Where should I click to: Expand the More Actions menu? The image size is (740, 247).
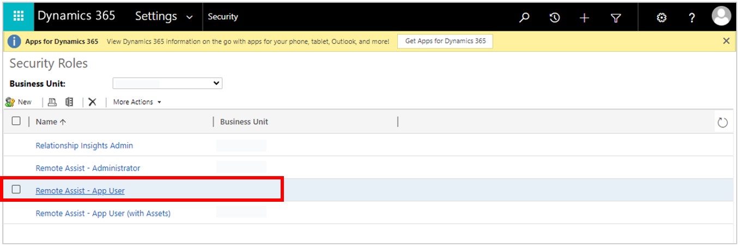[137, 102]
